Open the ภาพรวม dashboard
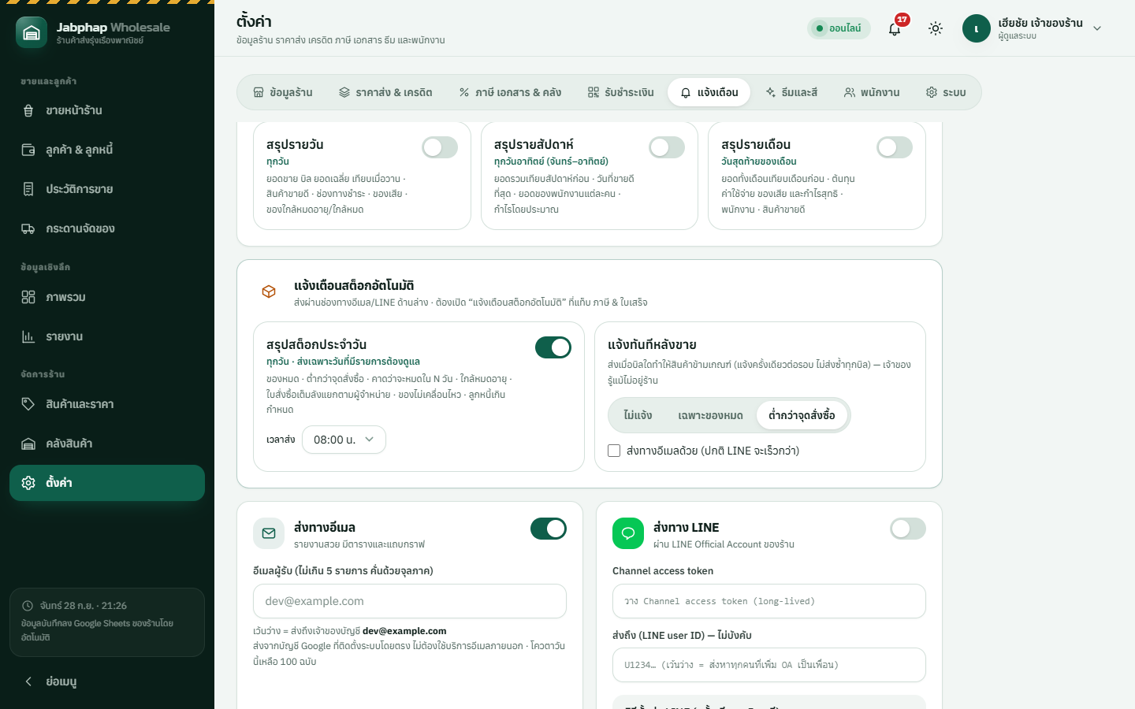The width and height of the screenshot is (1135, 709). click(x=107, y=297)
